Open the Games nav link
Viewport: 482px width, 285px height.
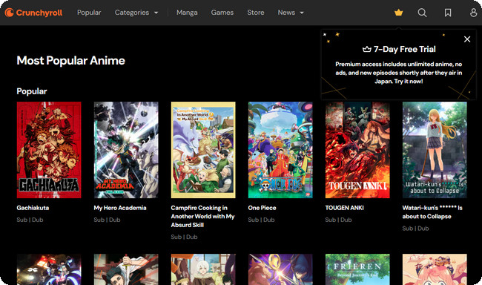coord(222,13)
